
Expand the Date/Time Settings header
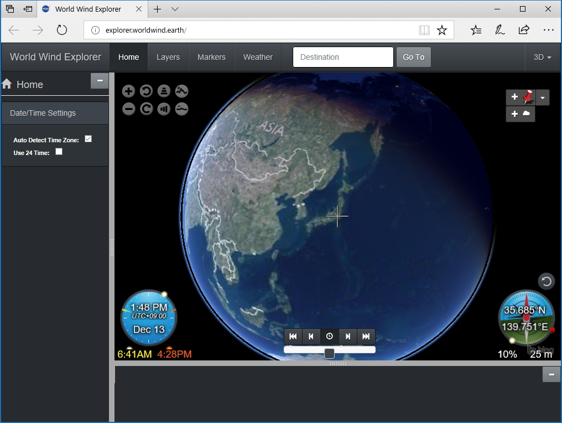pos(55,113)
